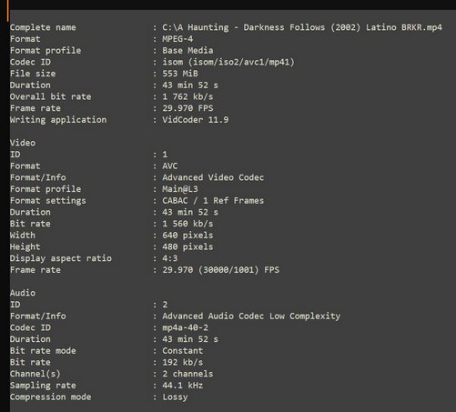Click the Lossy compression mode value
456x412 pixels.
point(175,397)
